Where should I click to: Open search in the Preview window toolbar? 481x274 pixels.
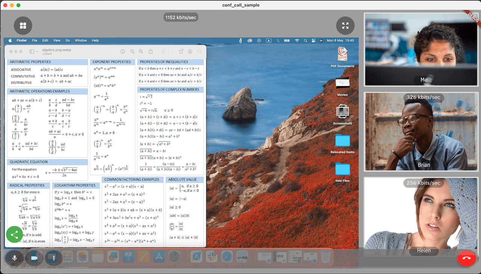[x=200, y=51]
